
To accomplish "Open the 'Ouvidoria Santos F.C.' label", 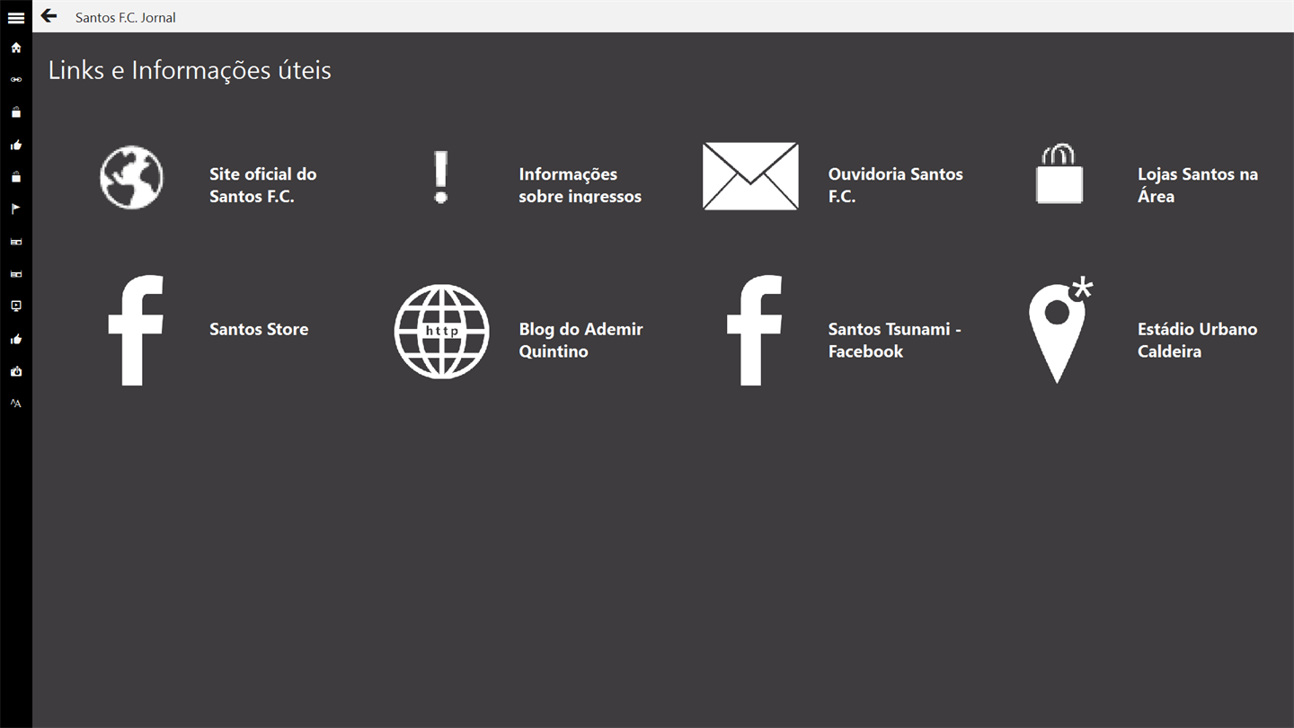I will pyautogui.click(x=896, y=185).
